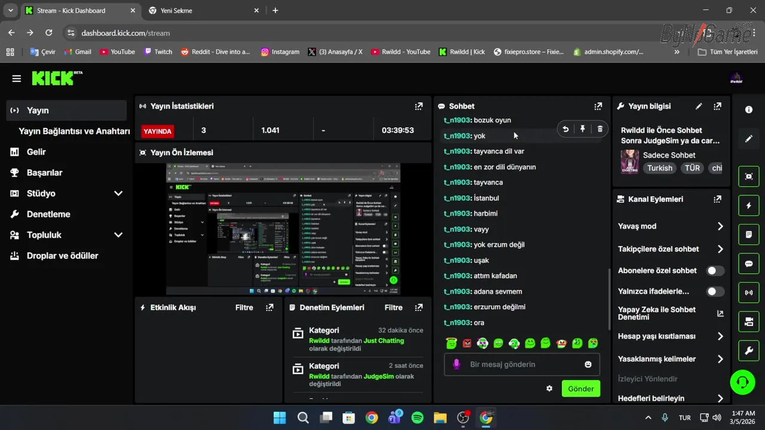Open chat settings gear next to Gönder
765x430 pixels.
[549, 389]
